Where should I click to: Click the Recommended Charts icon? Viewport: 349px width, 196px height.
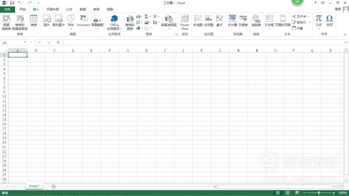click(x=130, y=22)
